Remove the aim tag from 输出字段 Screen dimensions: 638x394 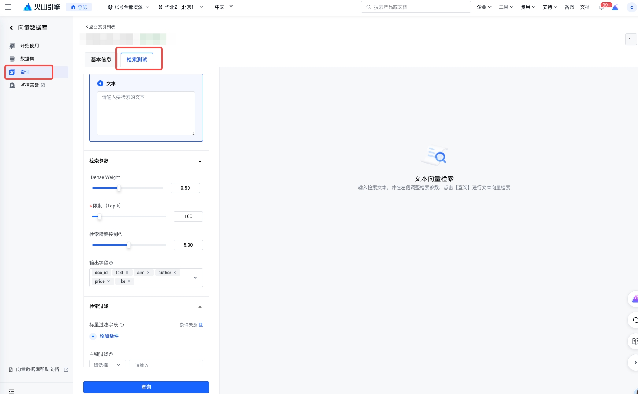click(x=148, y=273)
